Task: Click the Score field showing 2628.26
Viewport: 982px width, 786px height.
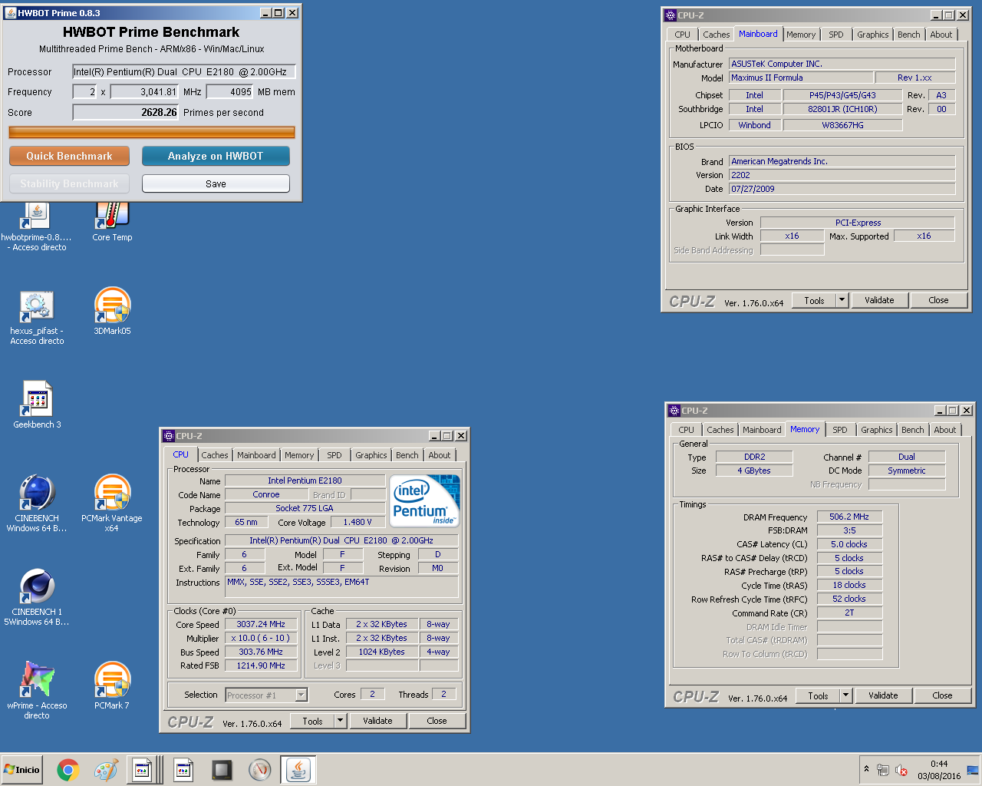Action: 126,112
